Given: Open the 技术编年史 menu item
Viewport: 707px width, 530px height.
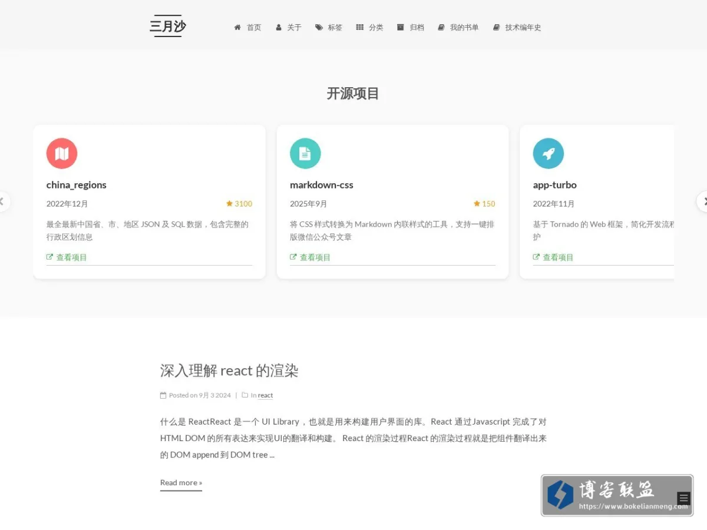Looking at the screenshot, I should click(x=523, y=28).
